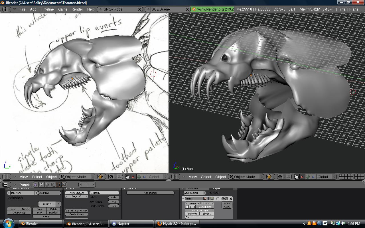Toggle Auto Smooth in Mesh panel
Image resolution: width=365 pixels, height=228 pixels.
pyautogui.click(x=76, y=193)
